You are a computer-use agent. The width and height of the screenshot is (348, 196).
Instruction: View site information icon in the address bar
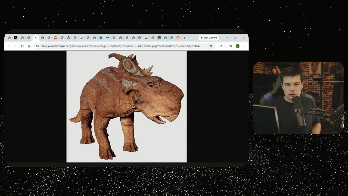pos(38,46)
